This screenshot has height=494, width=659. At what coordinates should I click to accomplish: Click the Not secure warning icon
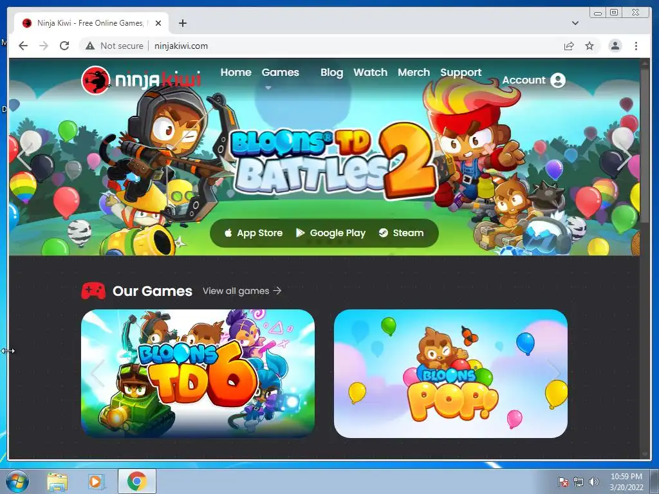coord(90,46)
